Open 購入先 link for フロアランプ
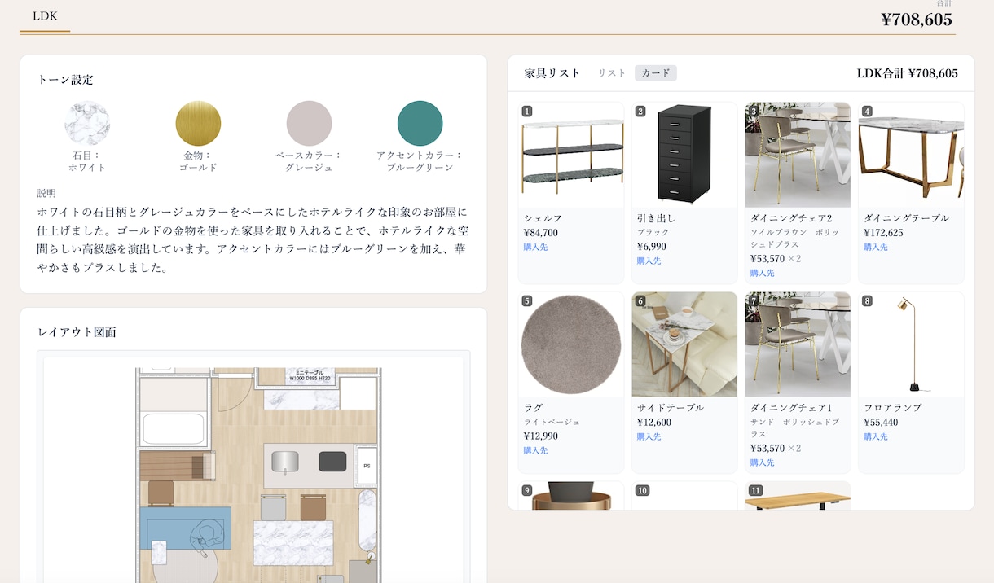 coord(876,436)
